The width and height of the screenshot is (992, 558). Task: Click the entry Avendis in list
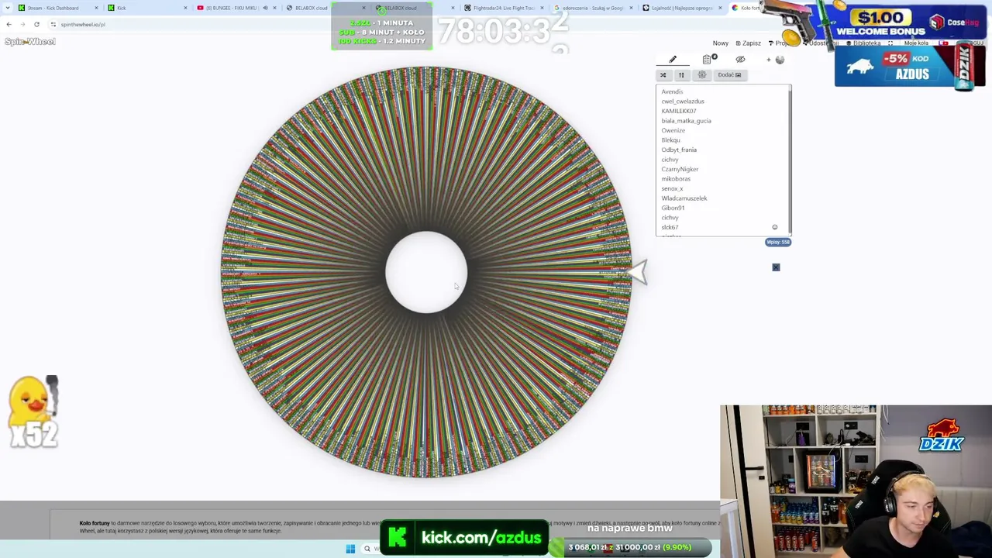pos(672,91)
